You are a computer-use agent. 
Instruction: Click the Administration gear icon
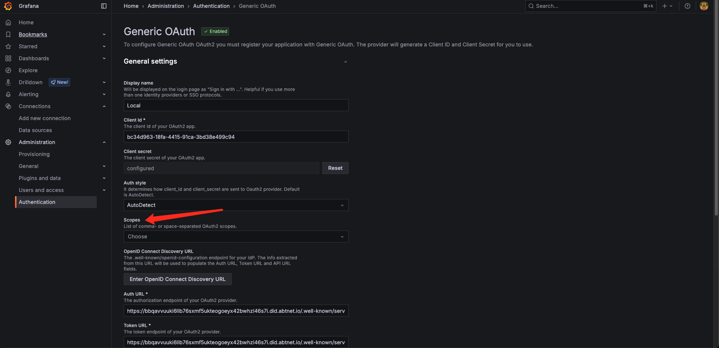(x=8, y=142)
